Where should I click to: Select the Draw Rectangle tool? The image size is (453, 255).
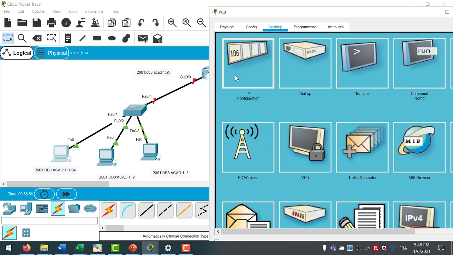click(97, 38)
